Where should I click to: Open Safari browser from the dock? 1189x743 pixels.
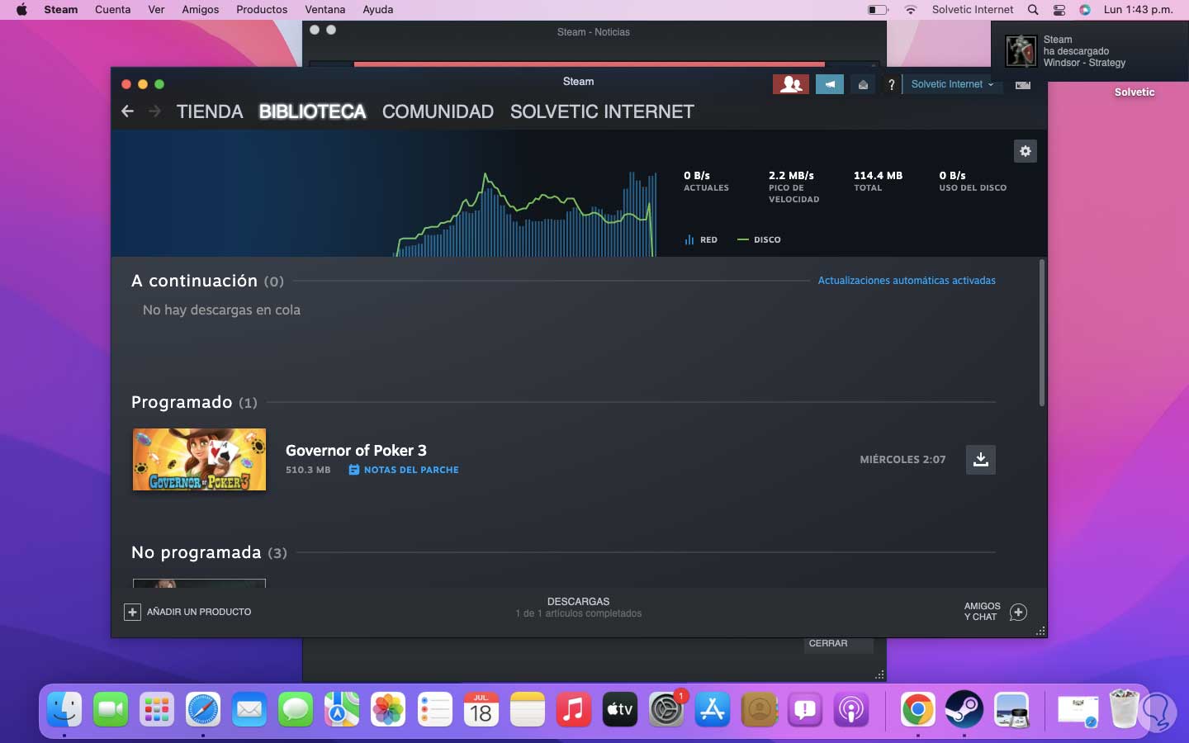click(203, 708)
